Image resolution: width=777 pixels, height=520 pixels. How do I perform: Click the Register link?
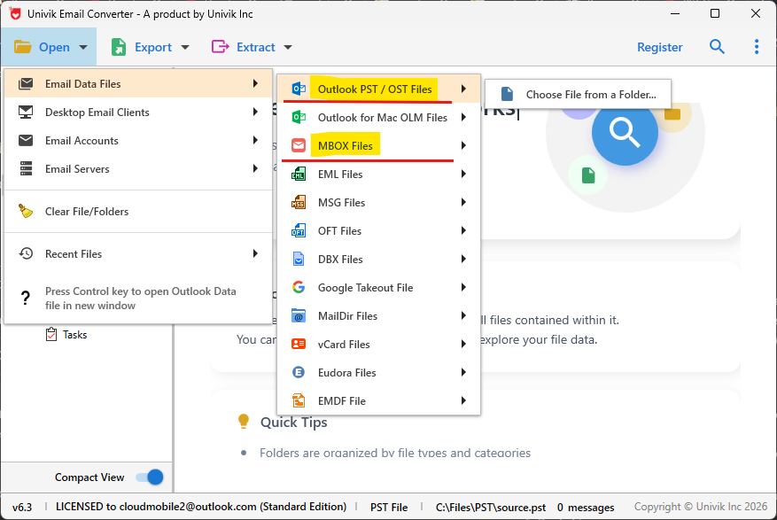coord(659,47)
